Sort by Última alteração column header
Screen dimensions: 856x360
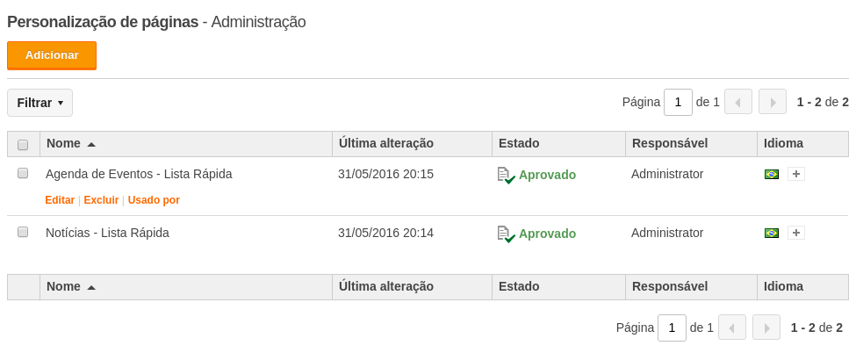click(386, 144)
